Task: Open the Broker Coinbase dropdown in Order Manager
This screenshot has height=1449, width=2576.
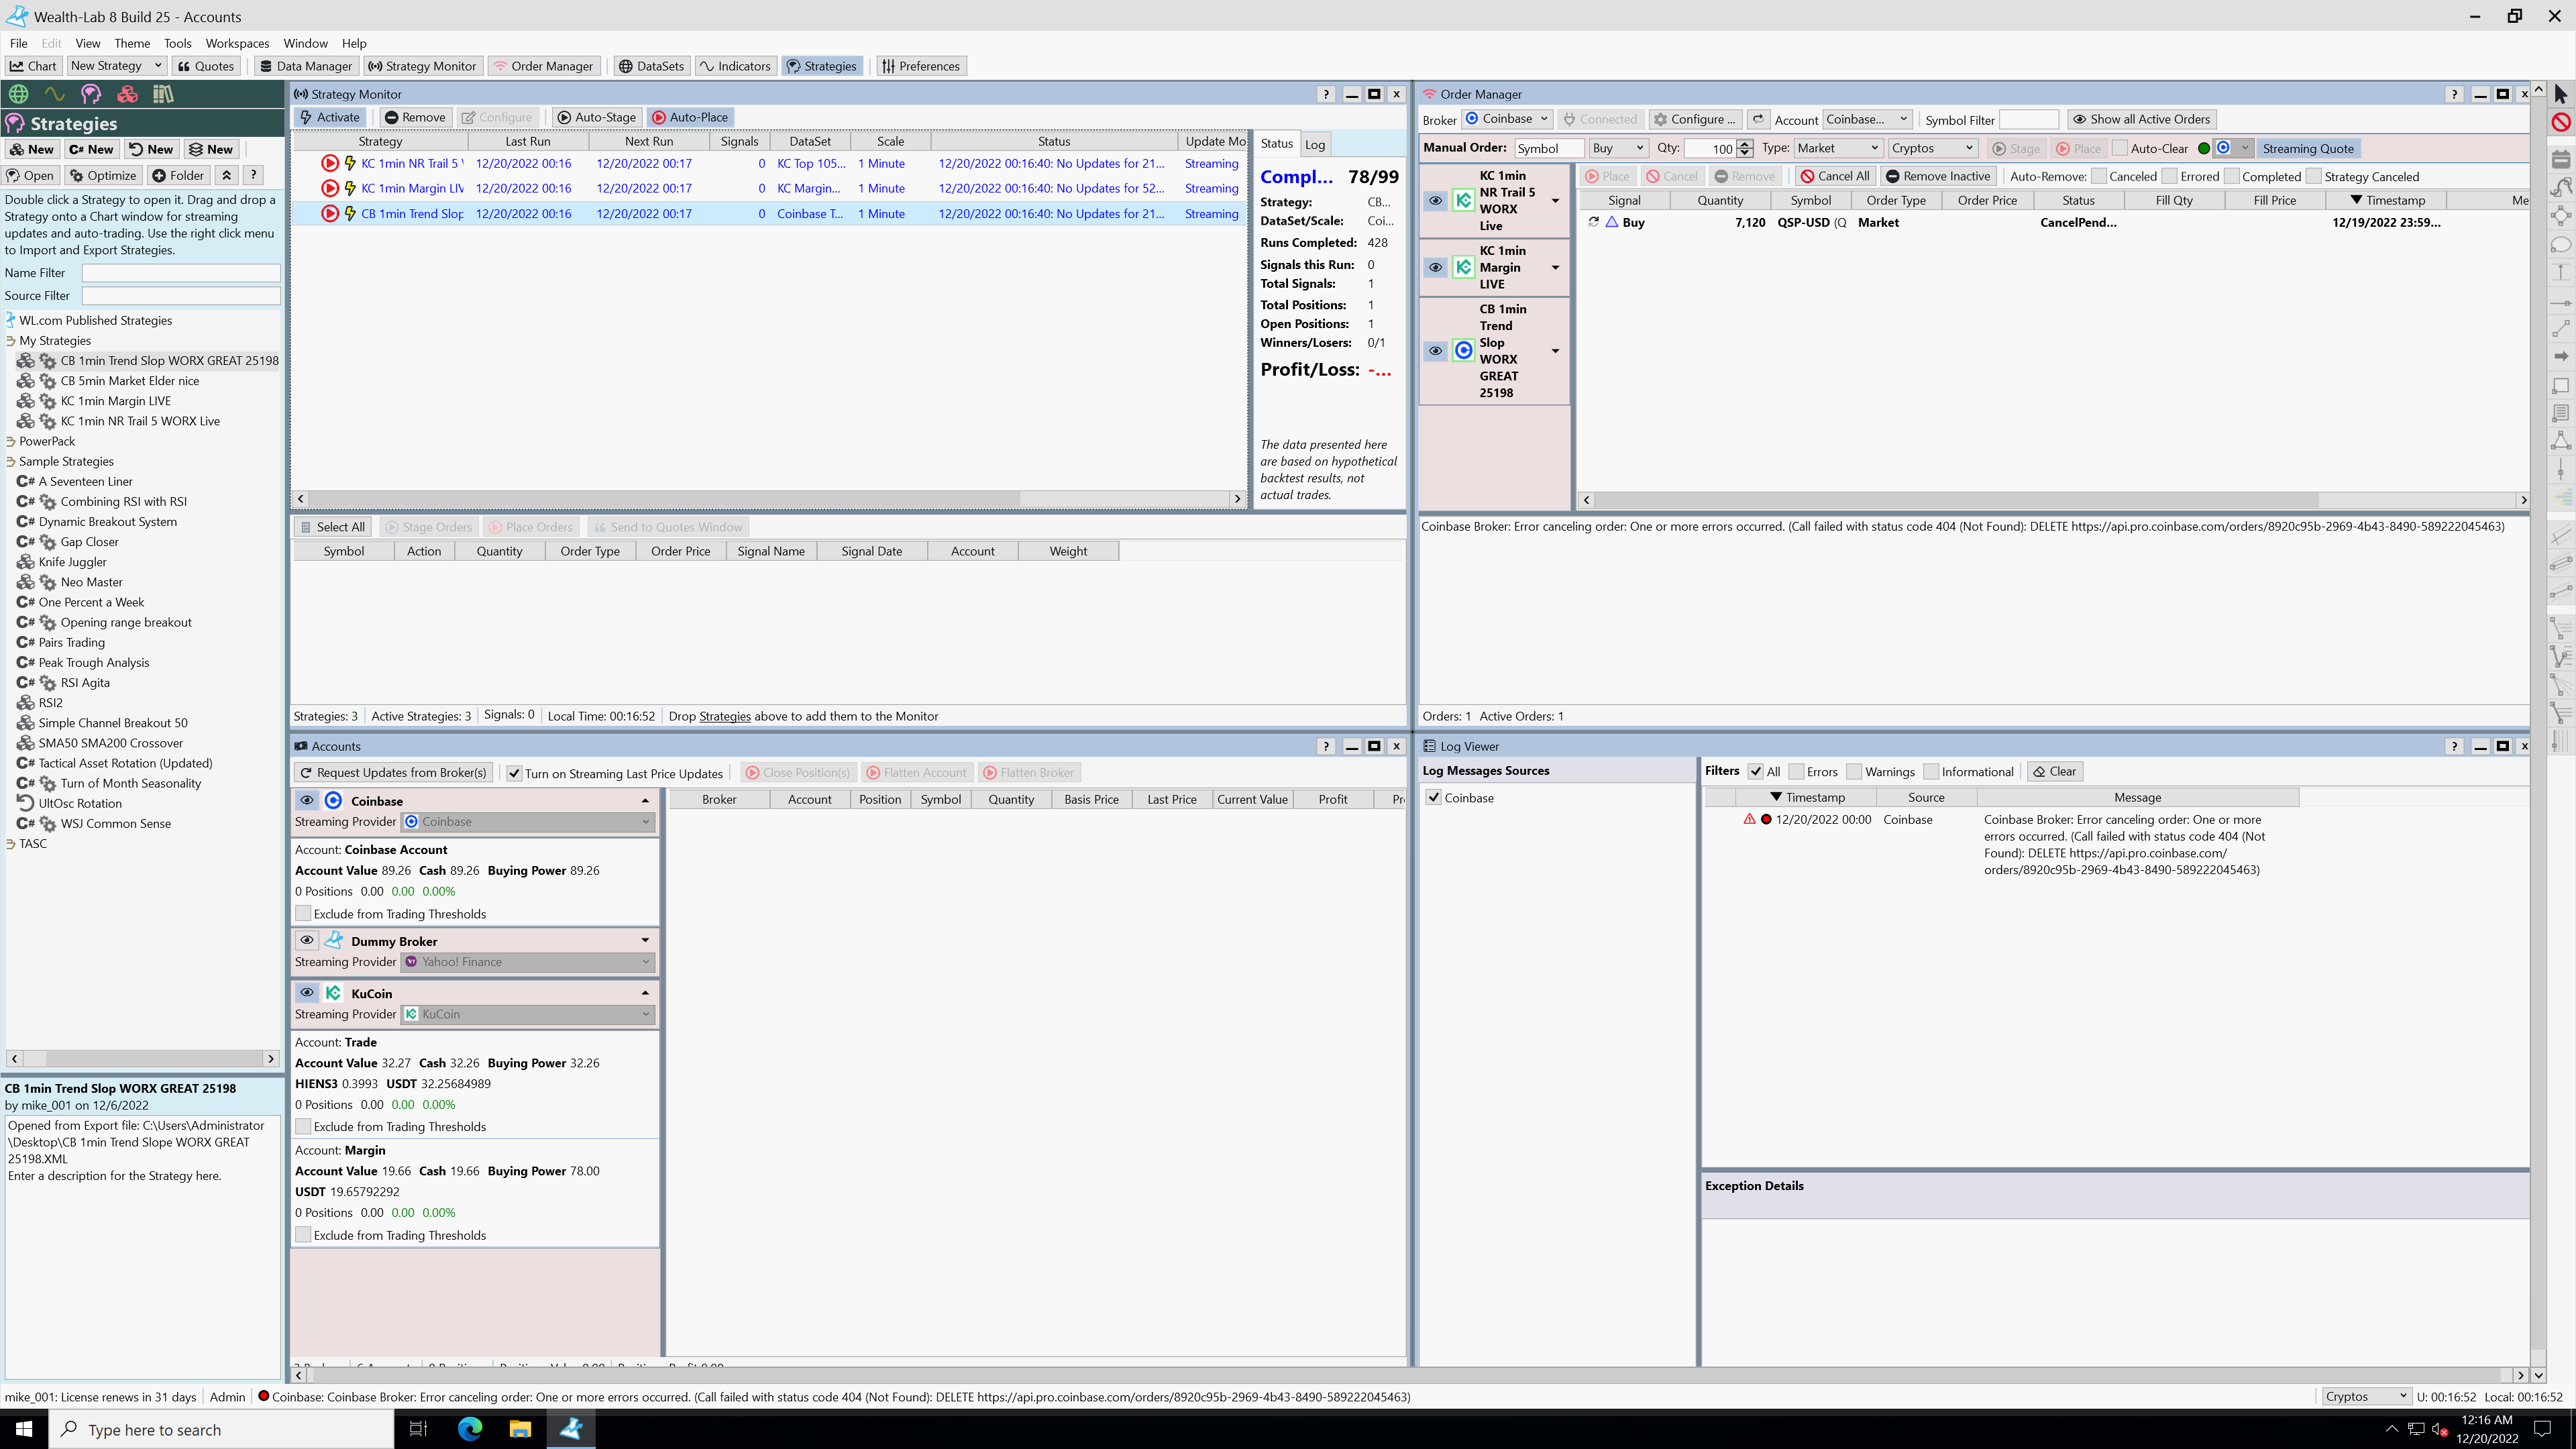Action: (x=1507, y=119)
